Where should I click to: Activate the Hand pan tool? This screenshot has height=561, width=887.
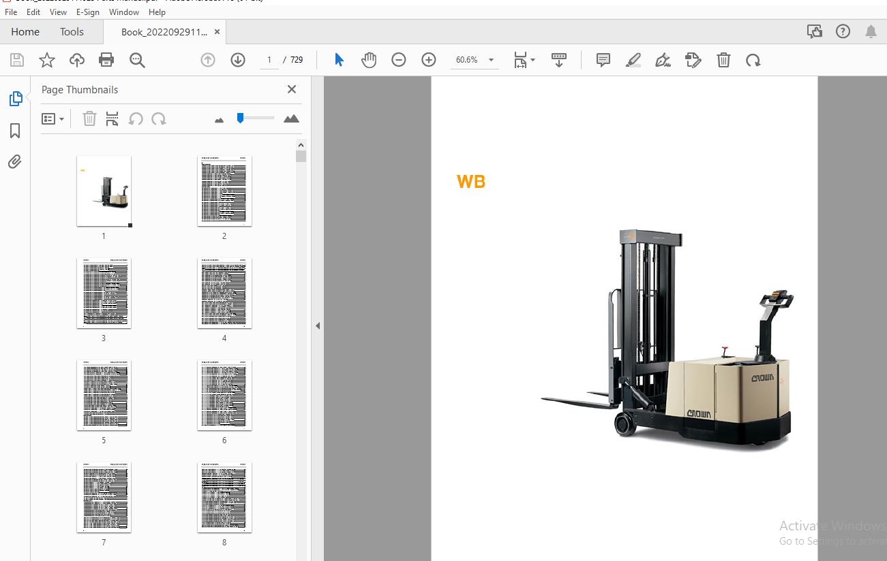[369, 60]
